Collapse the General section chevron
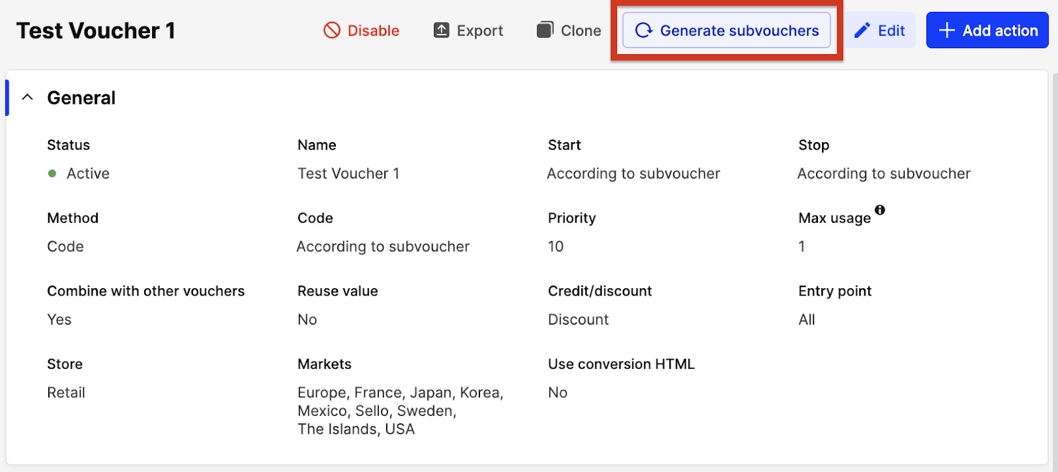Screen dimensions: 1058x472 pos(27,98)
